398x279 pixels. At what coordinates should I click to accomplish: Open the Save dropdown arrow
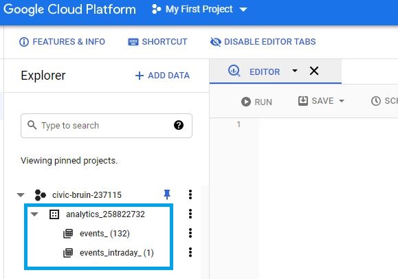pyautogui.click(x=342, y=101)
